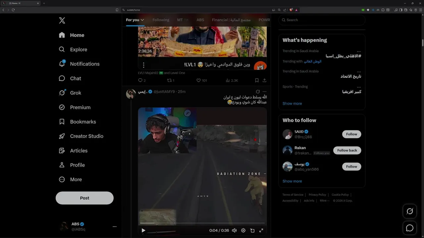Screen dimensions: 424x238
Task: Seek along the video progress bar
Action: pyautogui.click(x=202, y=223)
